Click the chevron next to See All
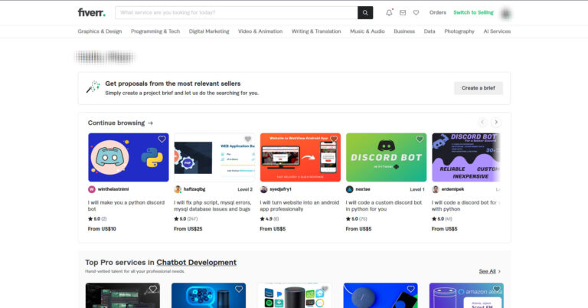Viewport: 588px width, 308px height. pyautogui.click(x=499, y=271)
